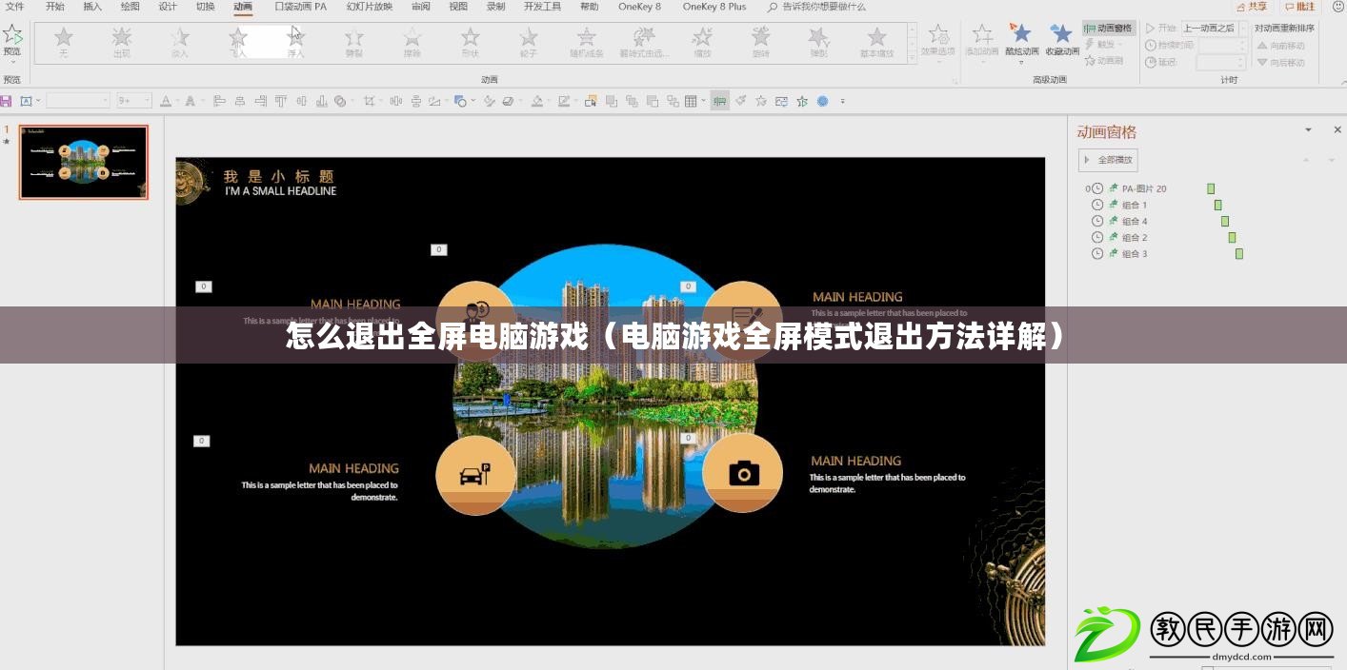Select the 基本缩放 animation effect
The image size is (1347, 670).
[x=876, y=42]
